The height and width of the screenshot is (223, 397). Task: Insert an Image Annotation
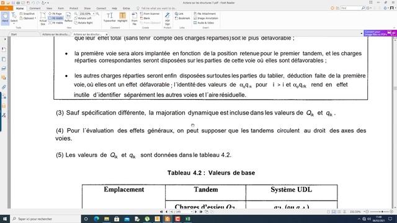click(x=206, y=18)
